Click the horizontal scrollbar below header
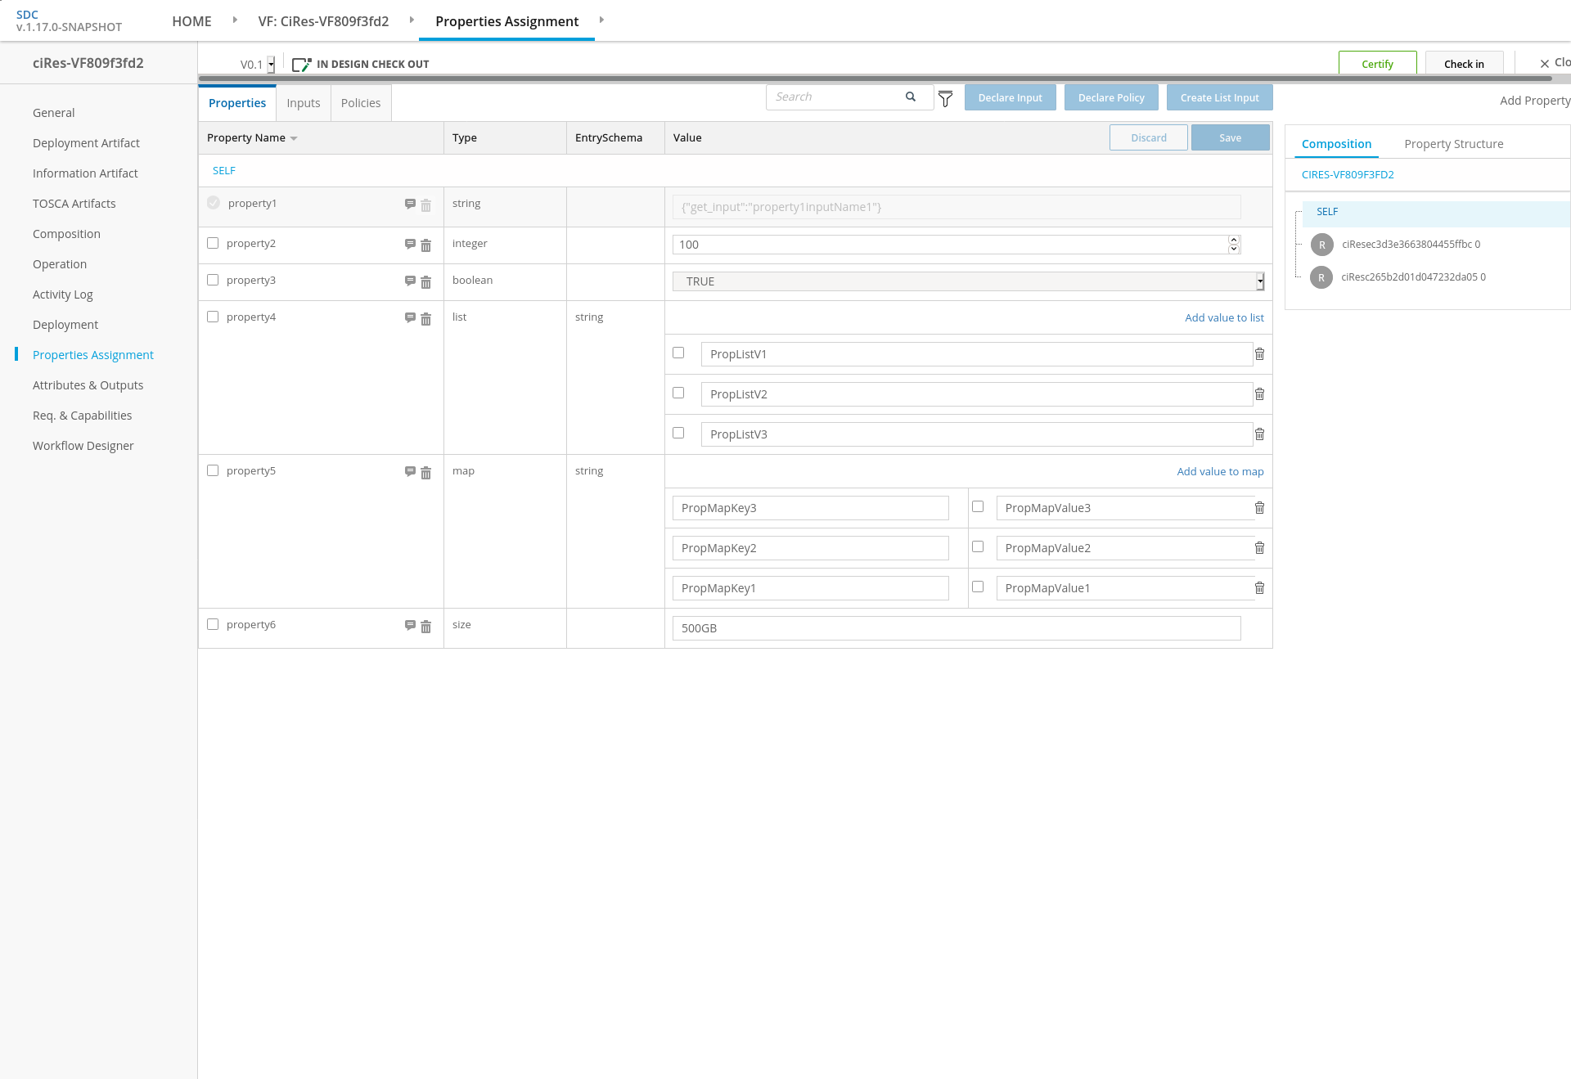This screenshot has width=1571, height=1079. [x=875, y=79]
